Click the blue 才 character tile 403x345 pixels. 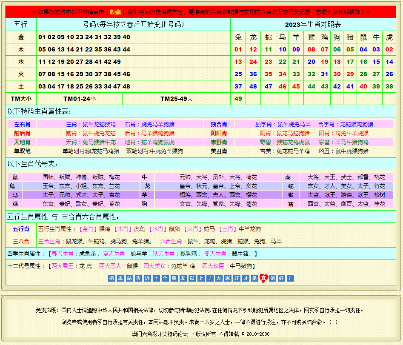click(x=246, y=278)
